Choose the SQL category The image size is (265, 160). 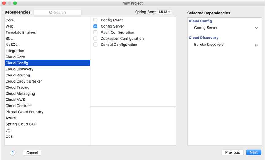coord(9,39)
